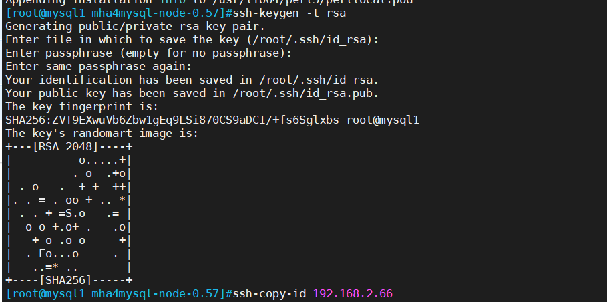
Task: Click the [SHA256] randomart footer
Action: [65, 281]
